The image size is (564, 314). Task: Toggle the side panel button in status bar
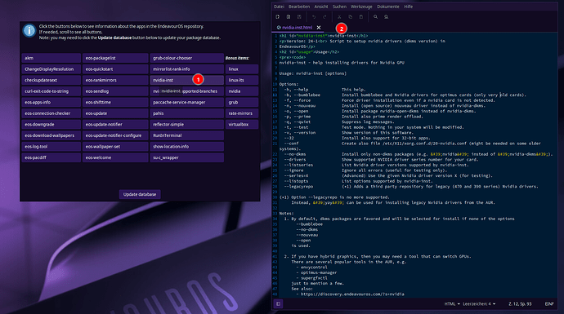[278, 304]
